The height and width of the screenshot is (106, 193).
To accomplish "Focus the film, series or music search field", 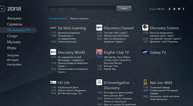I will tap(81, 9).
